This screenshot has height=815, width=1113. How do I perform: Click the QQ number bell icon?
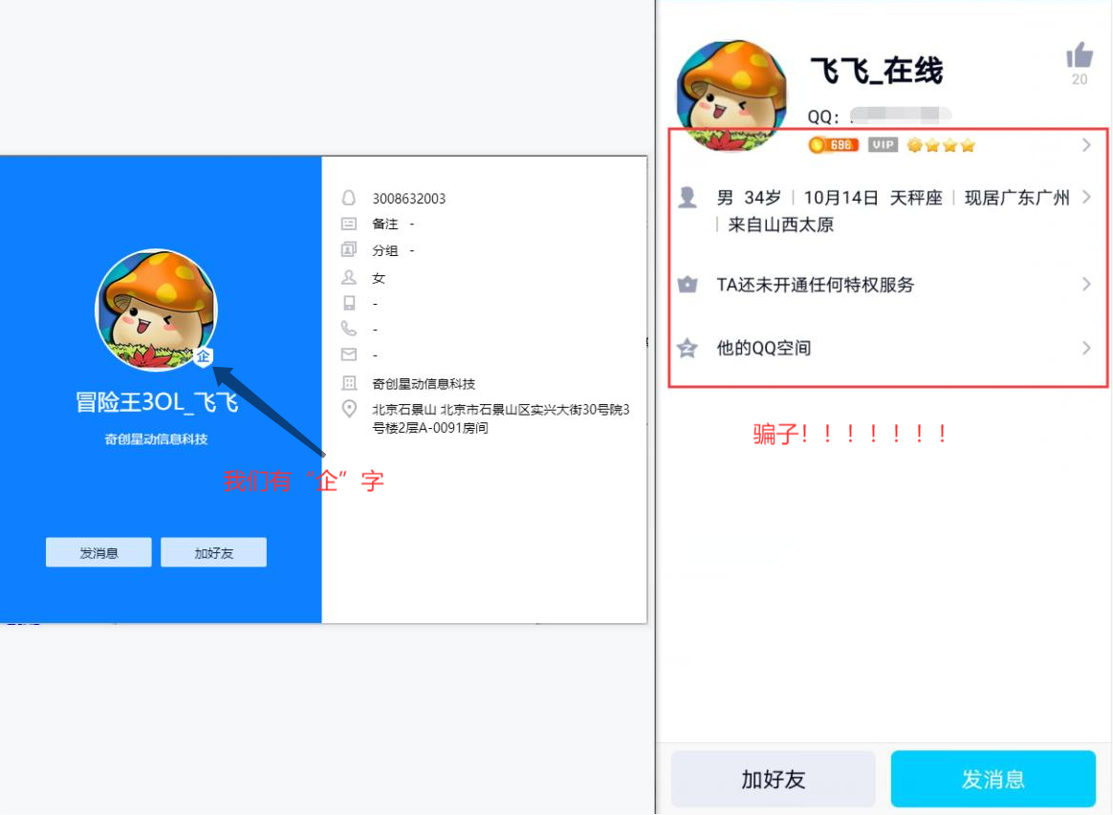tap(348, 198)
